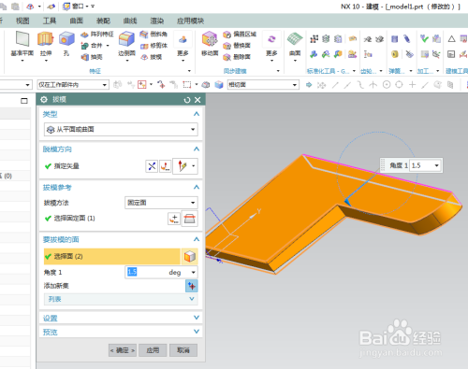The image size is (468, 369).
Task: Close the 拔模 dialog
Action: (197, 100)
